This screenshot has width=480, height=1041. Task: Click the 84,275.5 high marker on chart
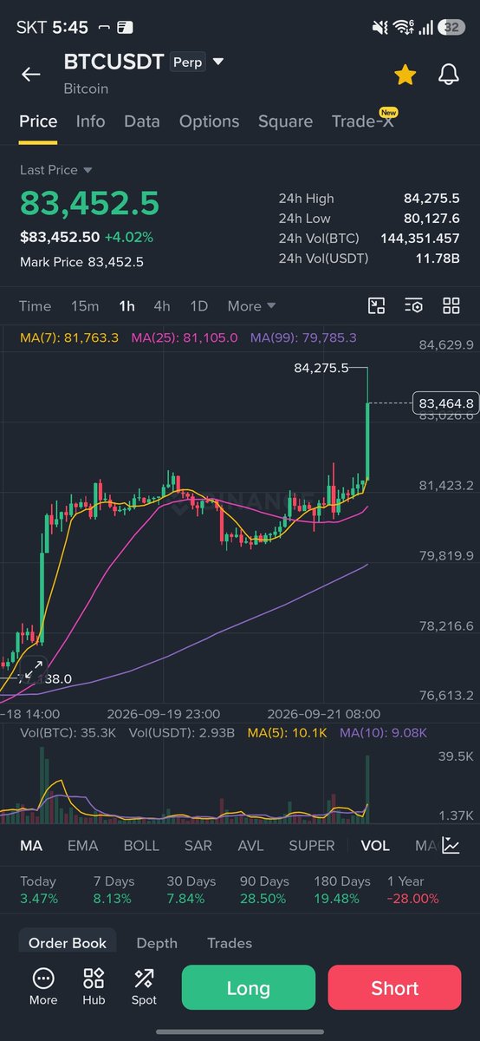[x=321, y=368]
